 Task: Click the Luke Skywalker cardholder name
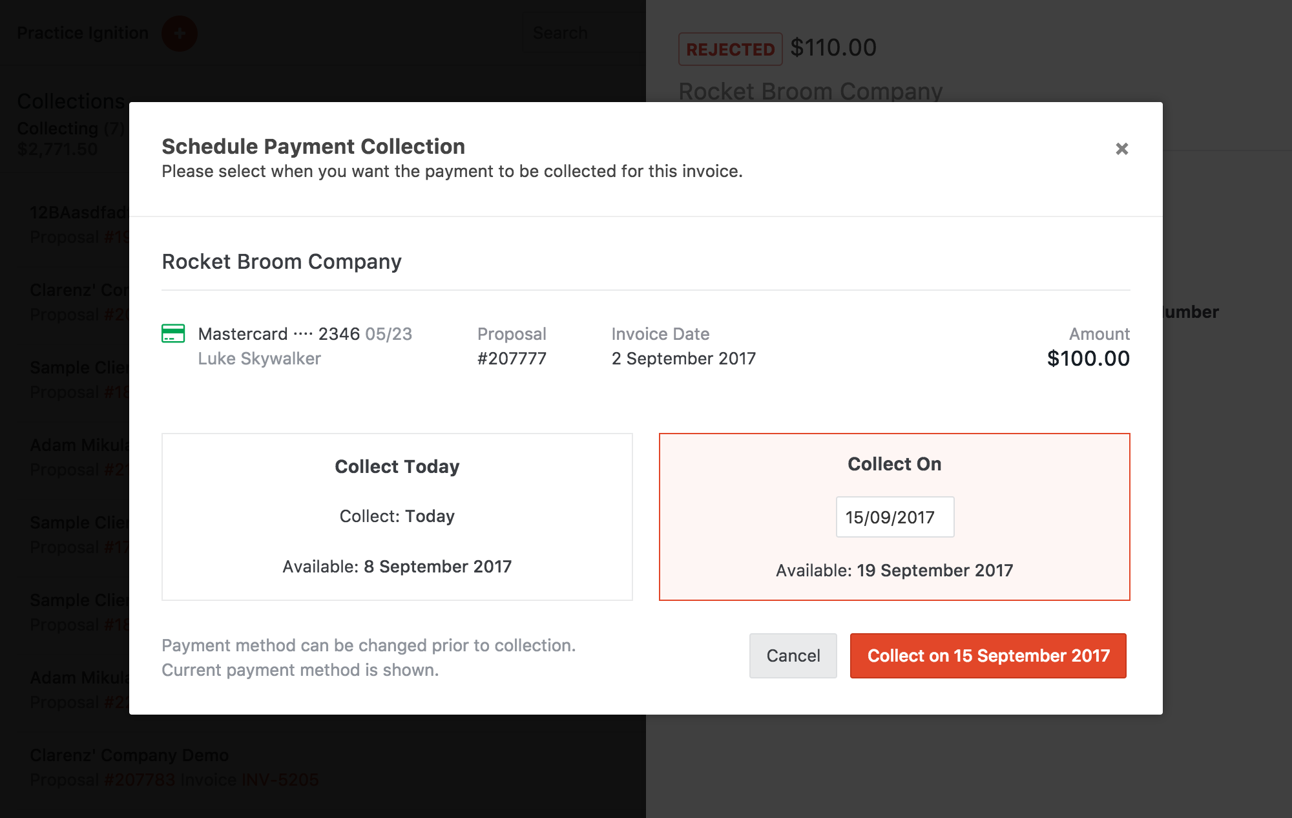259,359
